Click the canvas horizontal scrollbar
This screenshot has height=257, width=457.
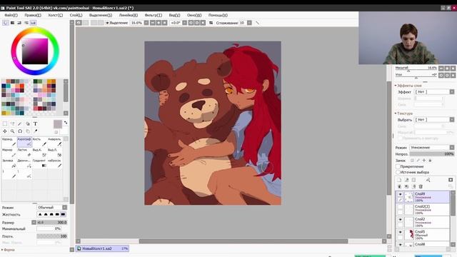[x=243, y=241]
